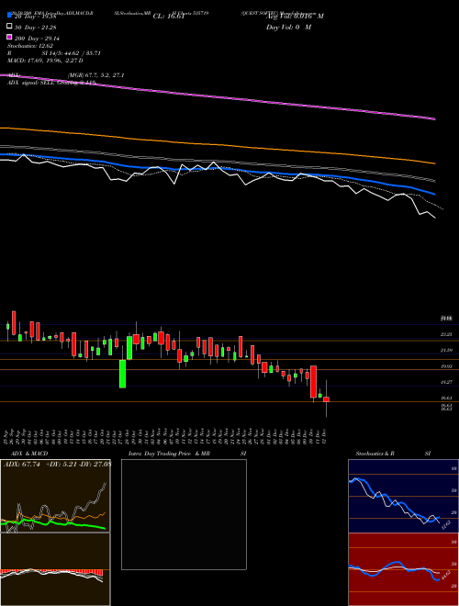
Task: Click the '25 Sep' first date label
Action: point(7,436)
